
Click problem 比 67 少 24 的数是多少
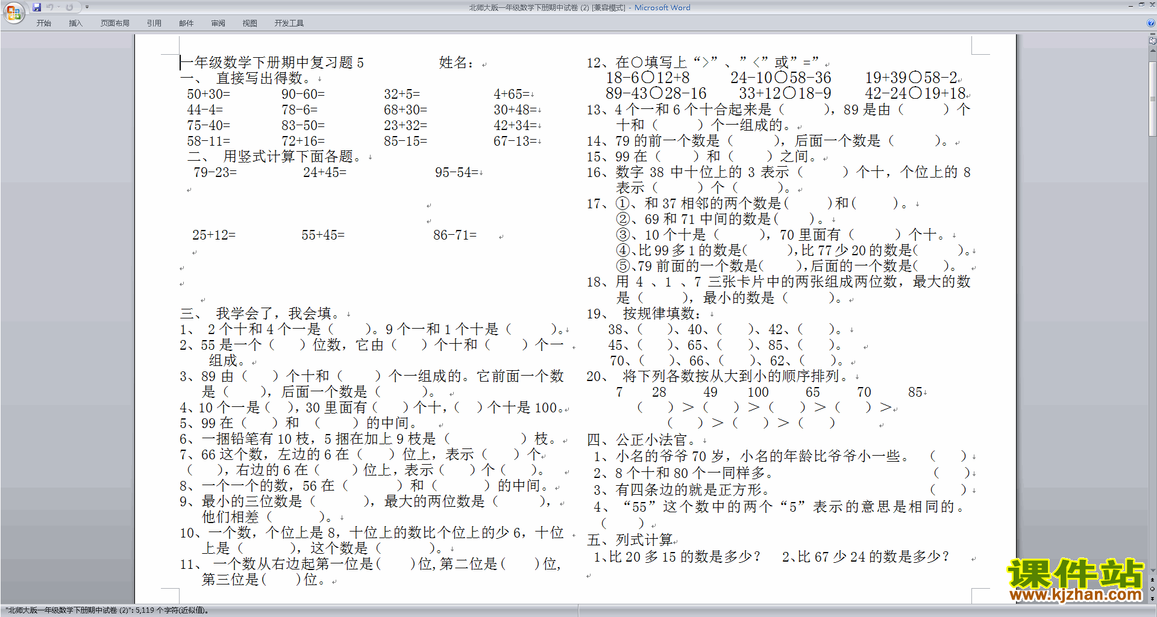[x=866, y=557]
